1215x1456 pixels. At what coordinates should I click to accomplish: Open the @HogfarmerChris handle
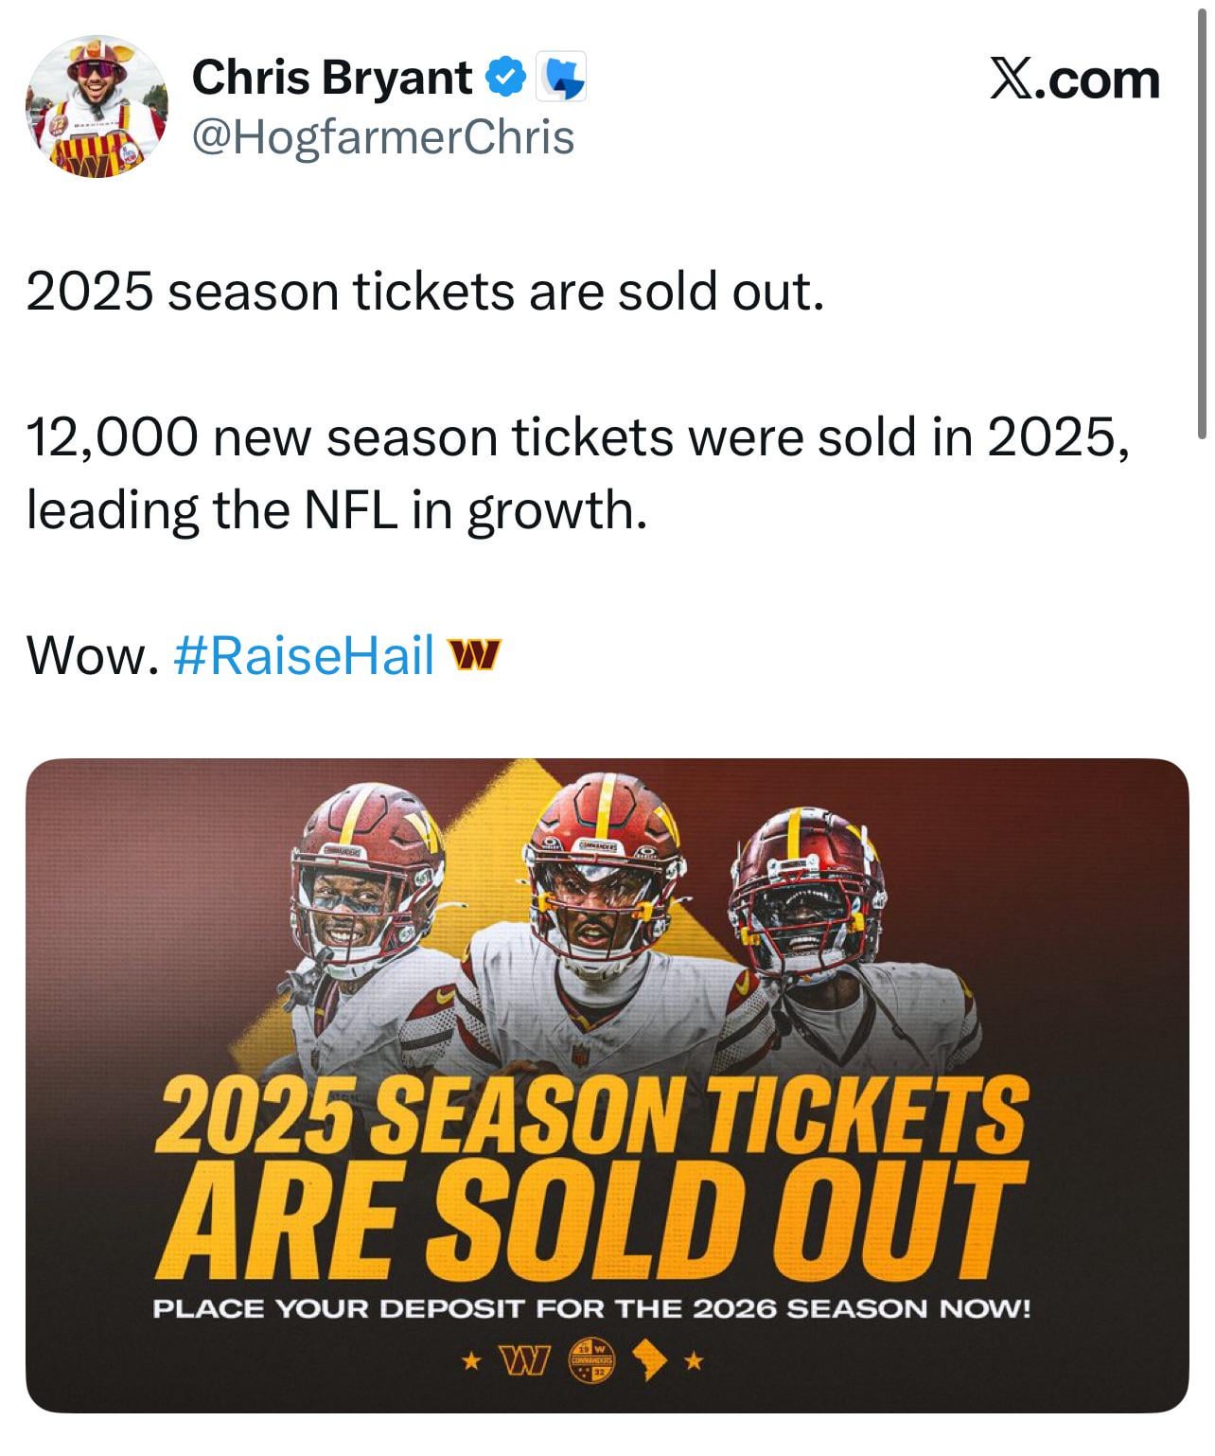coord(382,137)
